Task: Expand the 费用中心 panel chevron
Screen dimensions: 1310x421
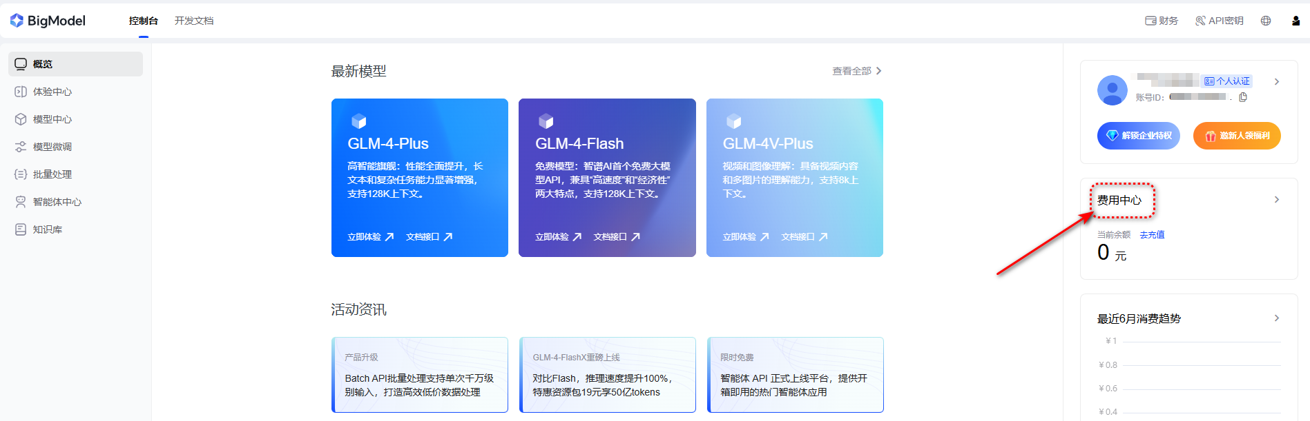Action: (x=1277, y=200)
